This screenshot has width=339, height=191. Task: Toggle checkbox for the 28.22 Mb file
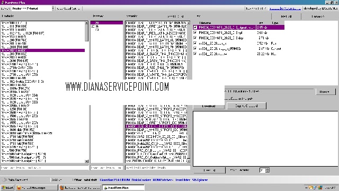click(x=195, y=54)
